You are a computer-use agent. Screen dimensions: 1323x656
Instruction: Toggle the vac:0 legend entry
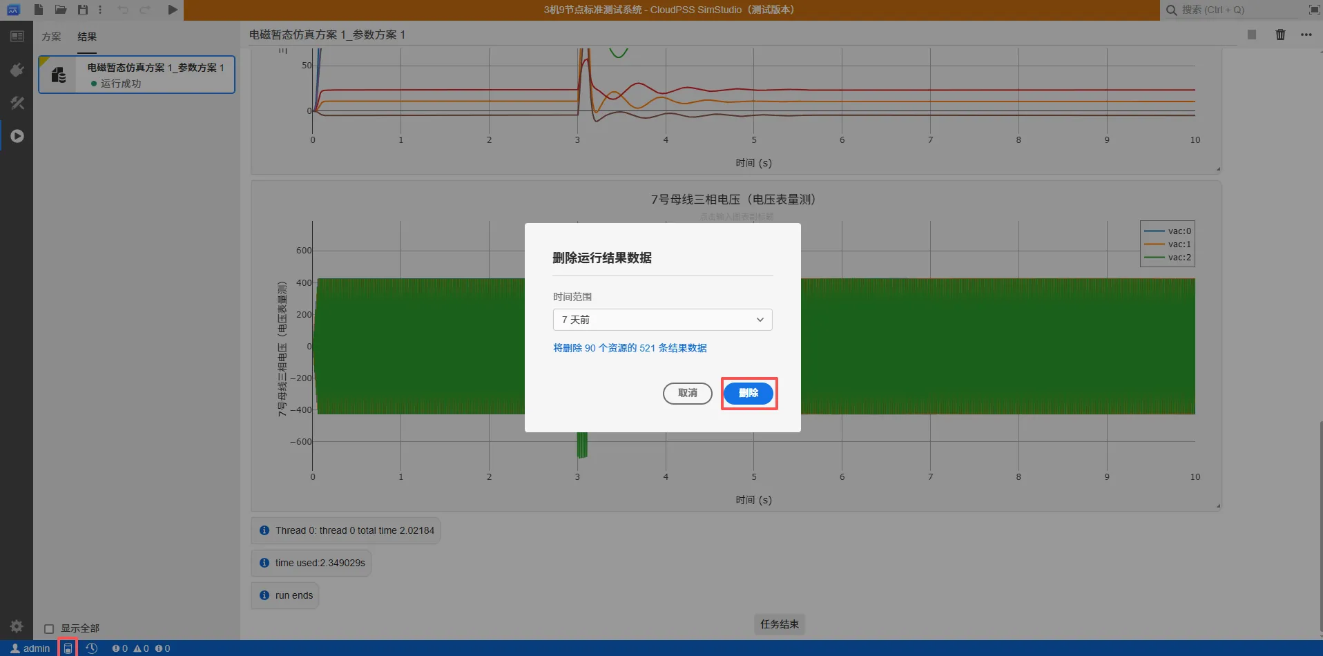pyautogui.click(x=1168, y=231)
